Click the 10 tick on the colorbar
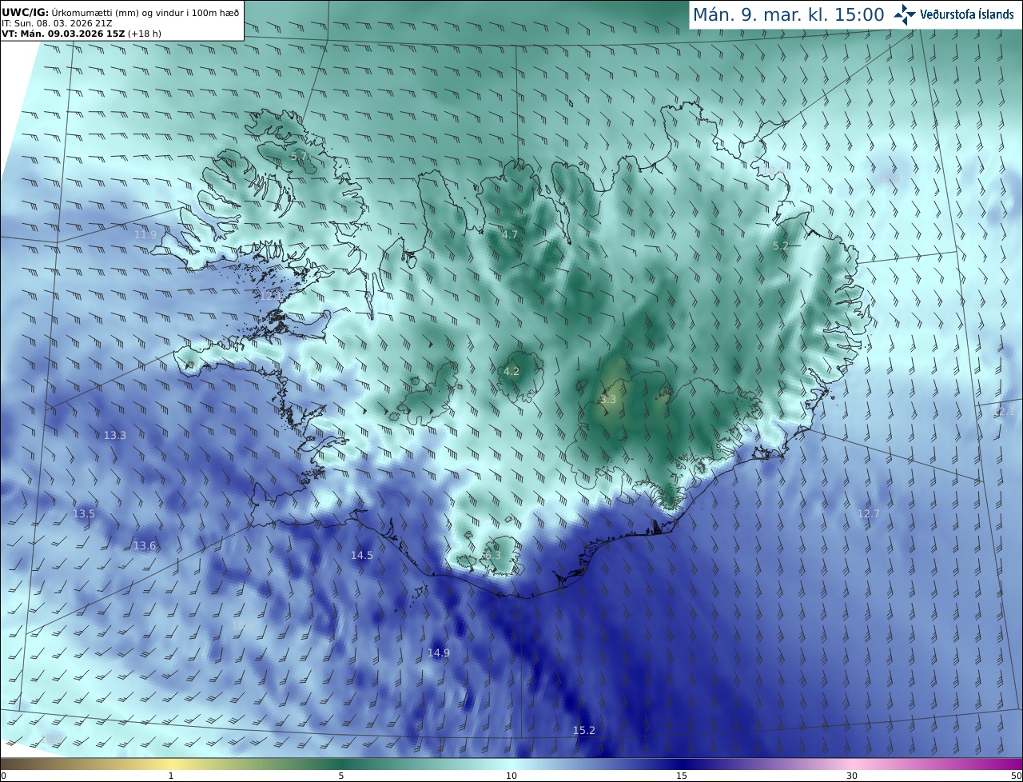This screenshot has width=1023, height=782. tap(511, 776)
